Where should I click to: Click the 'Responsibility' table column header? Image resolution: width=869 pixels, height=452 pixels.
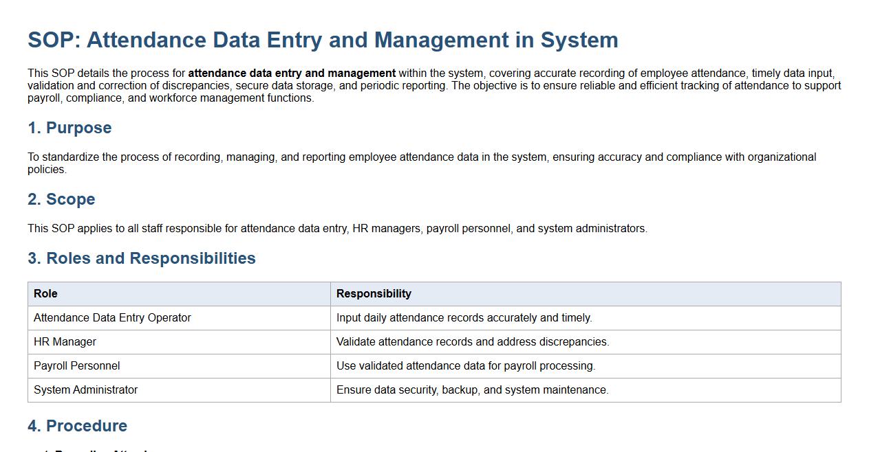(x=374, y=294)
